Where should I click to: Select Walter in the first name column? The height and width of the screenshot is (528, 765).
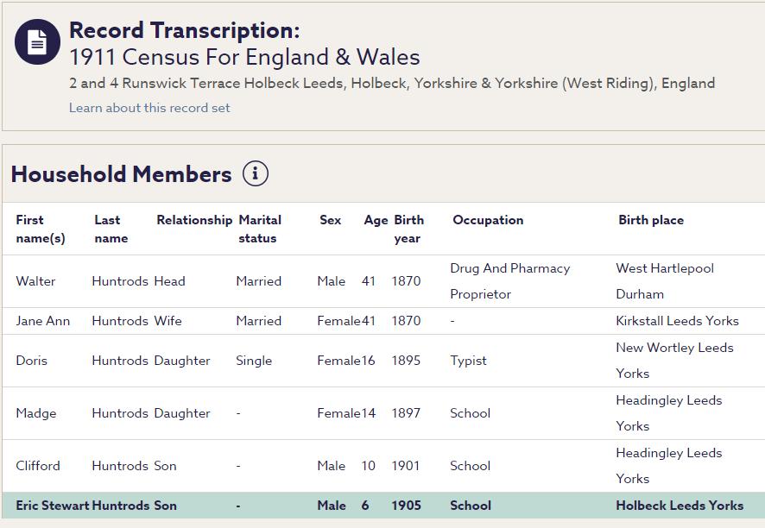pos(35,281)
